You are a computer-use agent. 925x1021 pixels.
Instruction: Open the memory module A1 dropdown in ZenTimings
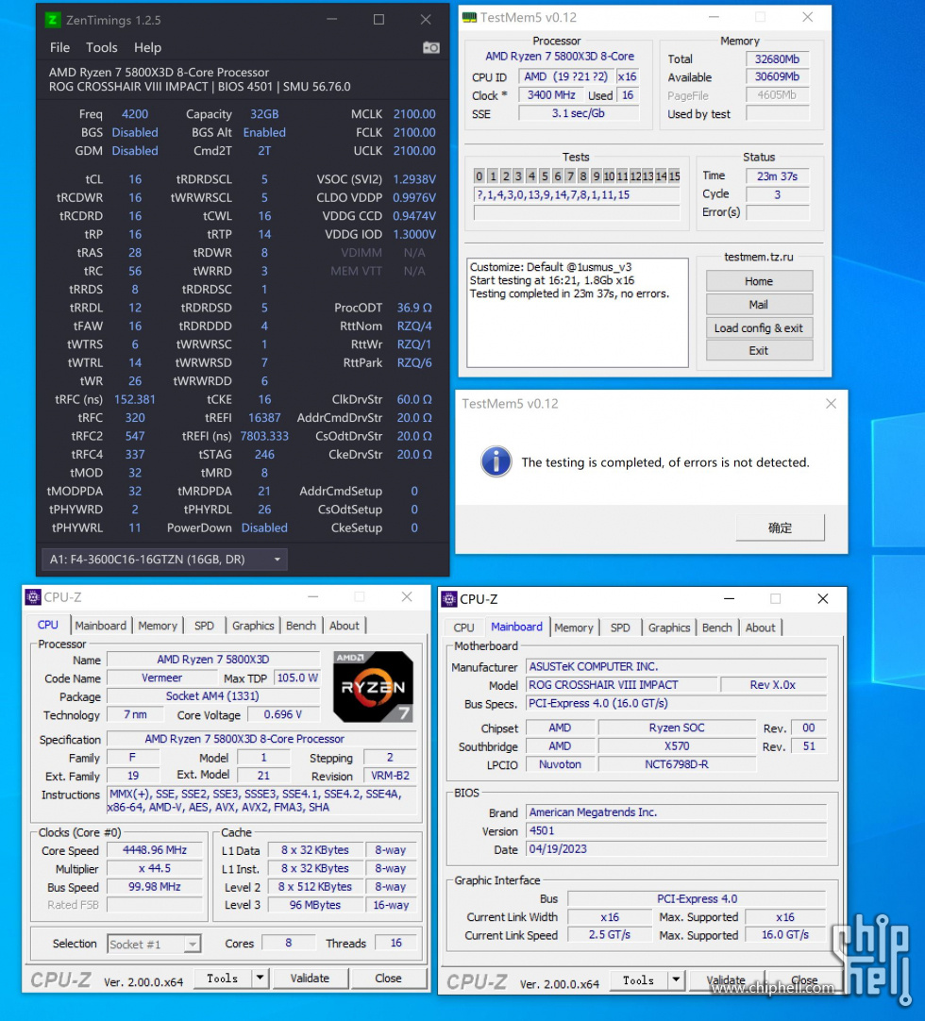(x=165, y=560)
